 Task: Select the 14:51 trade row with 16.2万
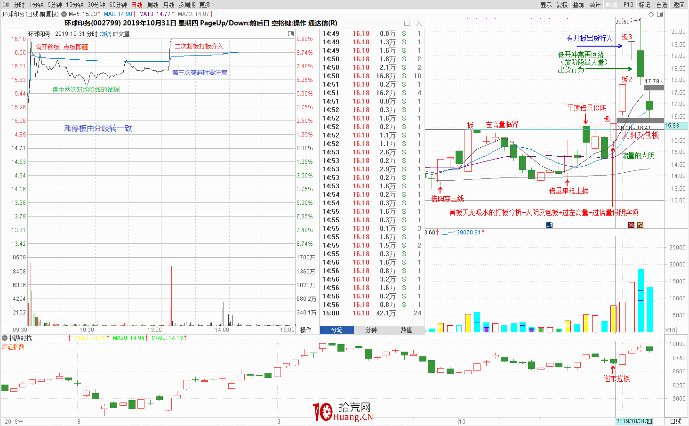coord(372,93)
